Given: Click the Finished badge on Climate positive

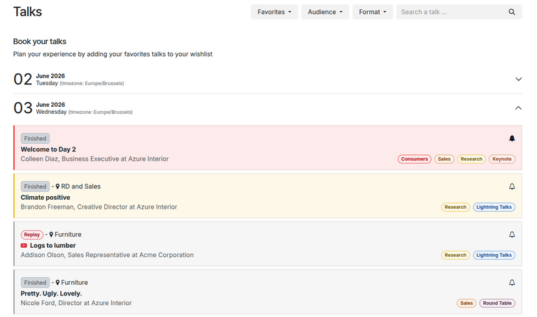Looking at the screenshot, I should [x=35, y=186].
